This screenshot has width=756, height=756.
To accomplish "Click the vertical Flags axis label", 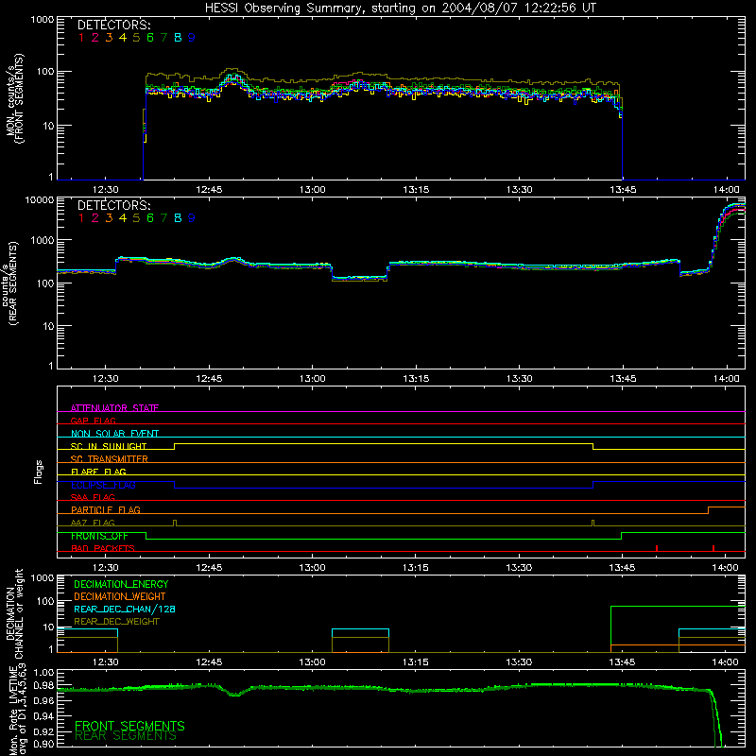I will pyautogui.click(x=39, y=472).
